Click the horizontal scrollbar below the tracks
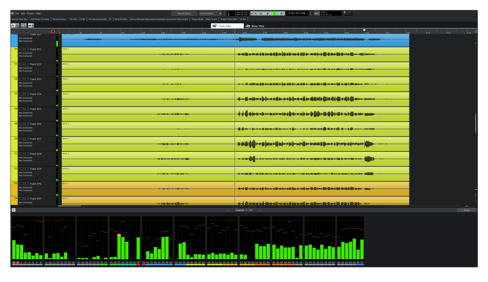 (x=70, y=206)
